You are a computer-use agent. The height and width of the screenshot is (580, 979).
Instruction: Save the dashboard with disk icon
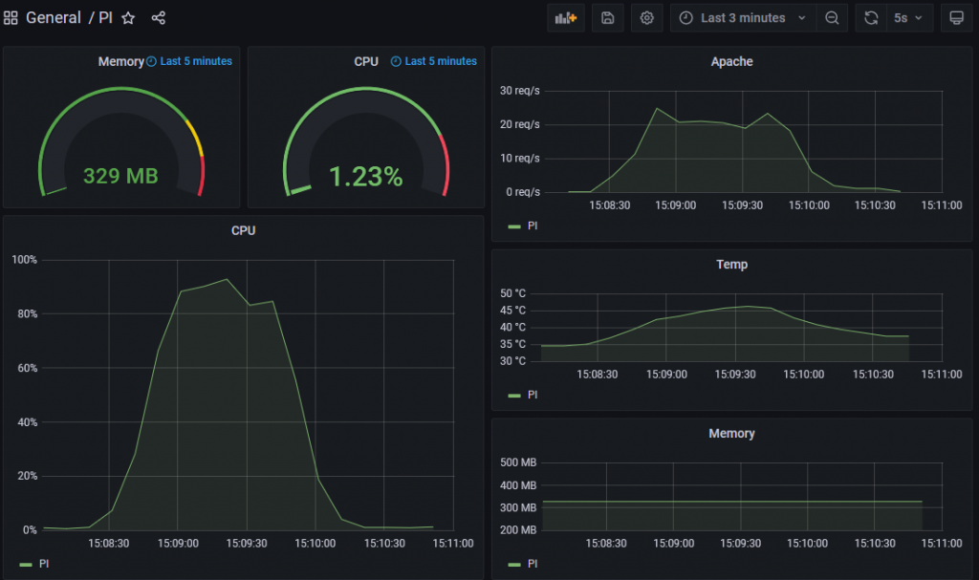(x=607, y=18)
